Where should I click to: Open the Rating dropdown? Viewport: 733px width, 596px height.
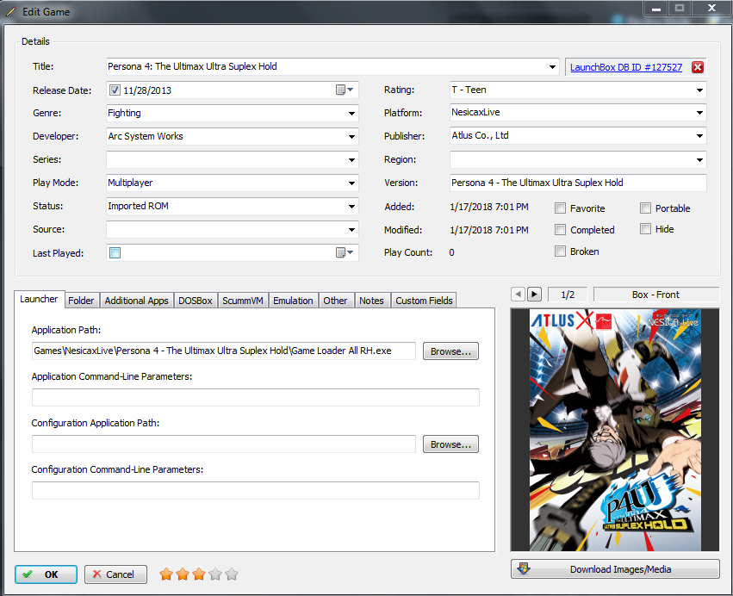click(699, 90)
